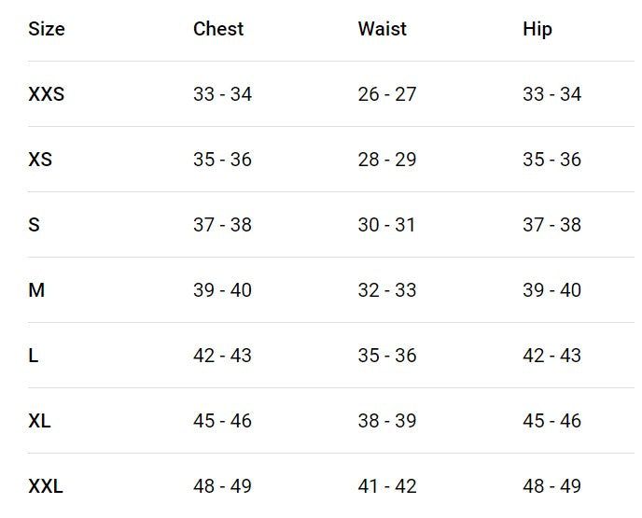Viewport: 642px width, 518px height.
Task: Click M waist value 32 - 33
Action: [x=387, y=290]
